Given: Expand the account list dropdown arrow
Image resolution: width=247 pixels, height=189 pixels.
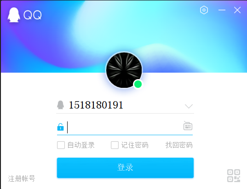Looking at the screenshot, I should point(189,106).
